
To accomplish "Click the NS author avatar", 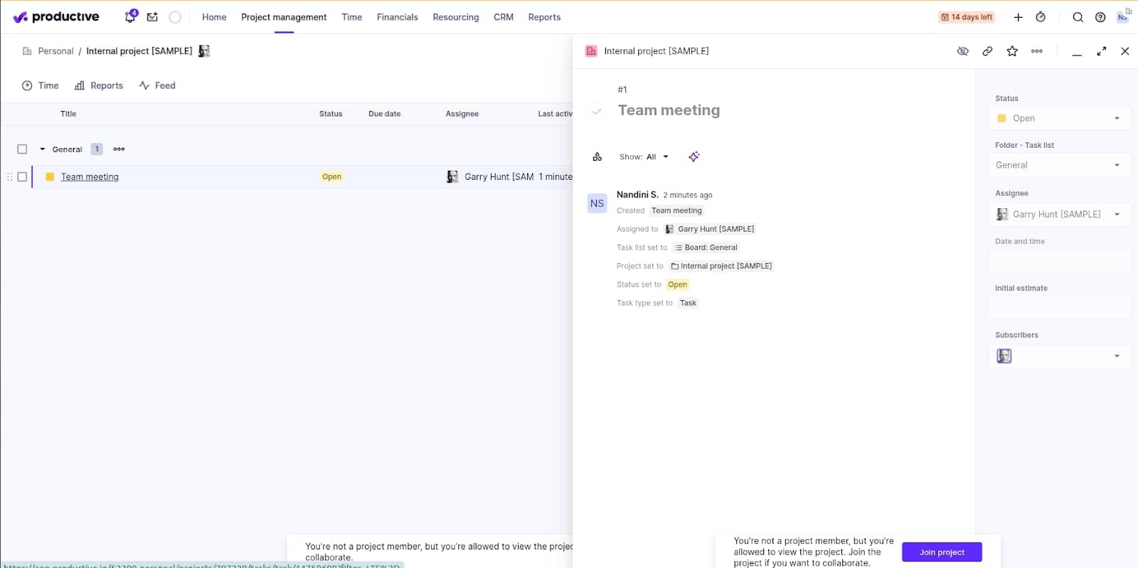I will (x=597, y=203).
